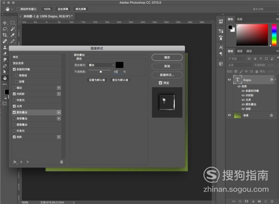
Task: Collapse the Sogou layer effects arrow
Action: [276, 80]
